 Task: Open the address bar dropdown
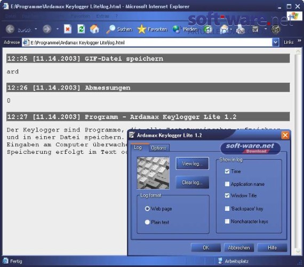pyautogui.click(x=276, y=42)
